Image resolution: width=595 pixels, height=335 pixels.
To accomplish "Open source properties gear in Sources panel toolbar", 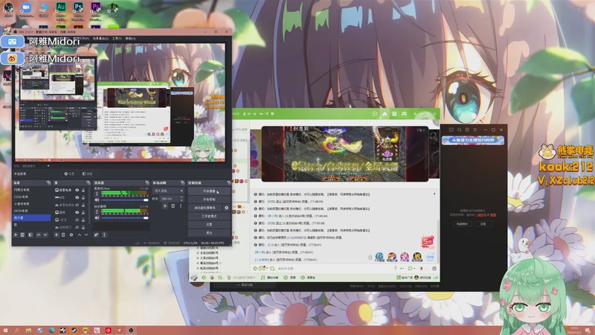I will [71, 235].
